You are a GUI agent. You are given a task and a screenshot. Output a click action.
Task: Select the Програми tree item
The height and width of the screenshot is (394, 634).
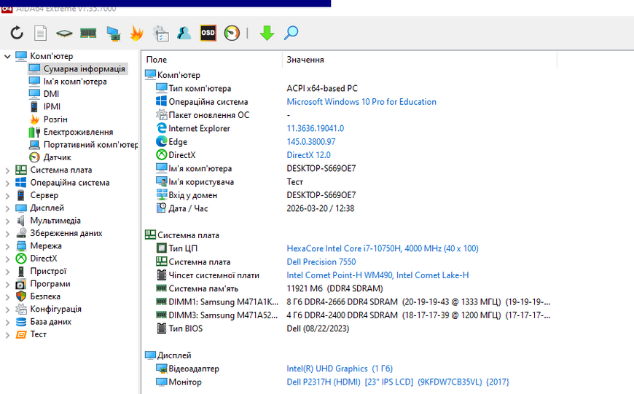pos(50,284)
